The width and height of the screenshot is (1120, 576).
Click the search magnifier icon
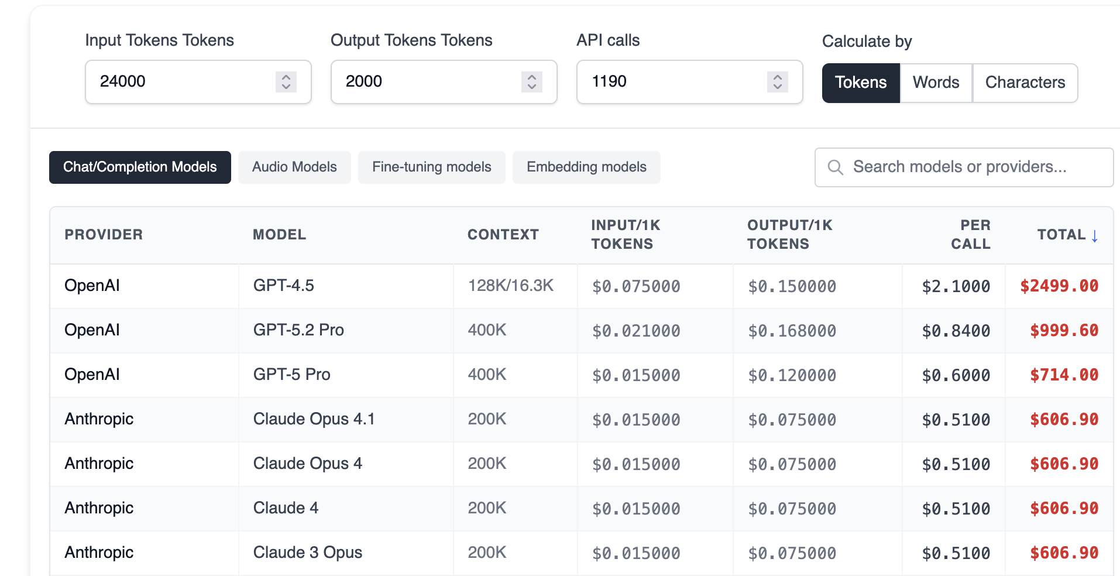pos(835,167)
